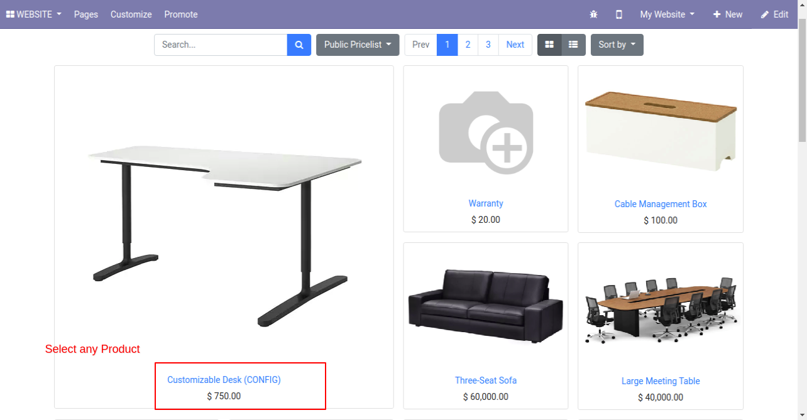
Task: Switch to grid view layout
Action: 549,45
